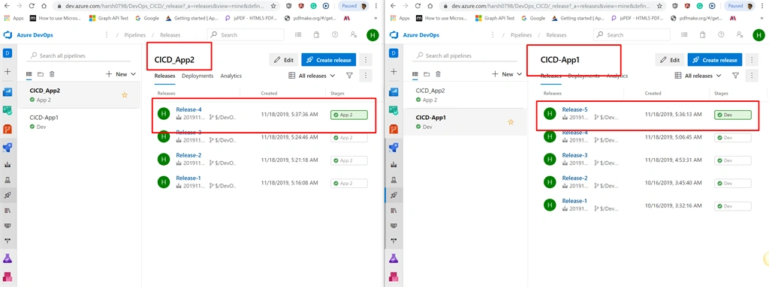Viewport: 769px width, 287px height.
Task: Open Repos hub icon in CICD-App1 window
Action: (x=394, y=130)
